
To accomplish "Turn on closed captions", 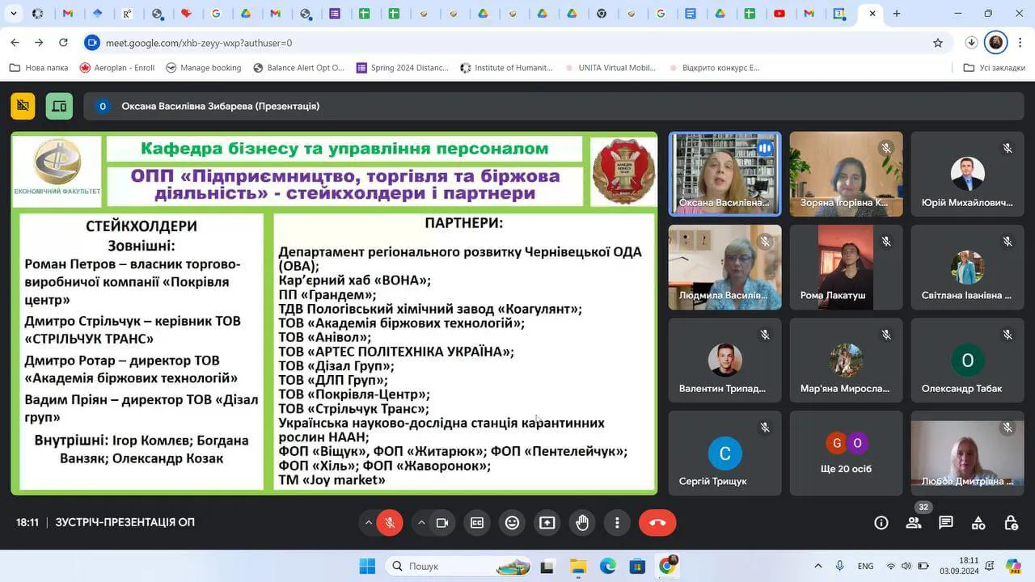I will (477, 523).
